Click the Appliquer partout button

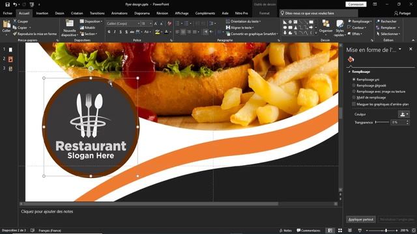tap(361, 220)
